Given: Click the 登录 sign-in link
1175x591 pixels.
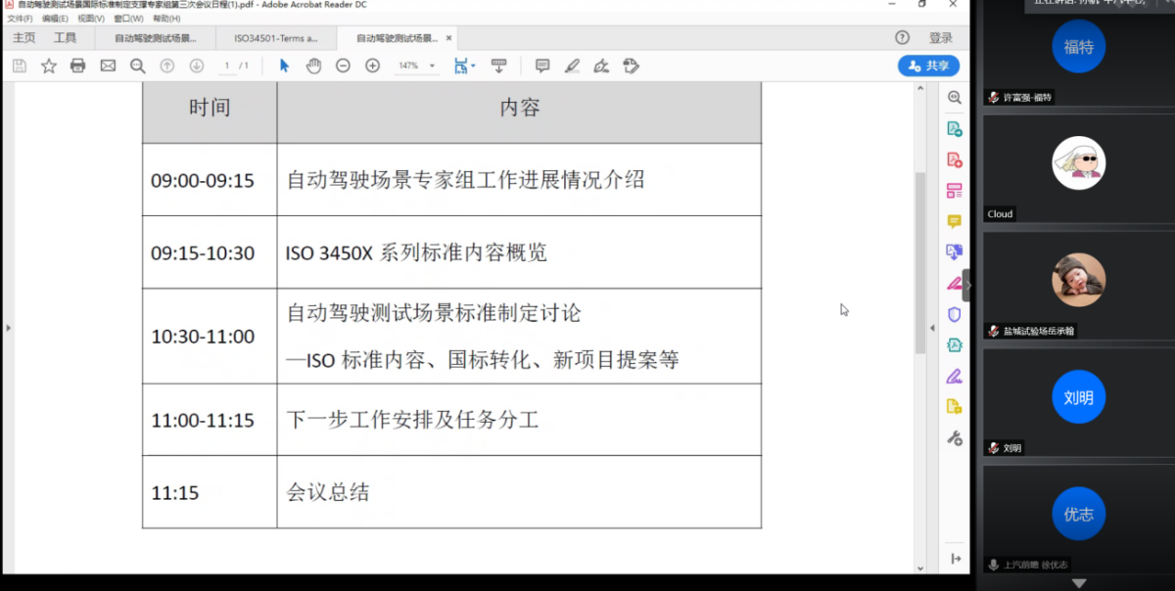Looking at the screenshot, I should point(940,38).
